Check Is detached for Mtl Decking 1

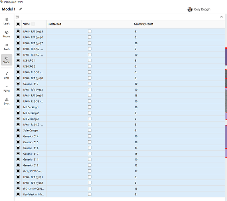point(90,107)
